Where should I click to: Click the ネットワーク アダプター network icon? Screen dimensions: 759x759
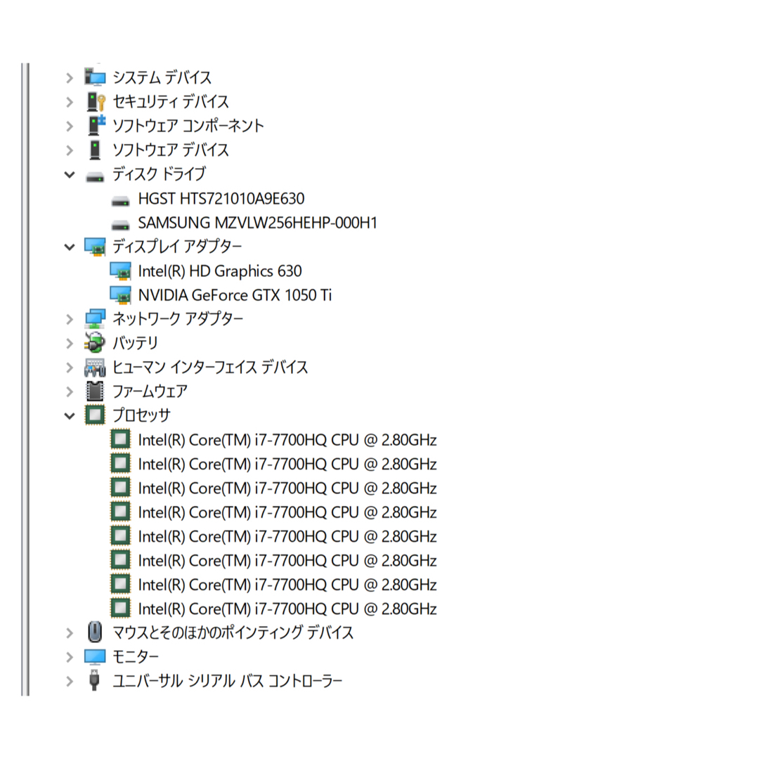[x=95, y=319]
